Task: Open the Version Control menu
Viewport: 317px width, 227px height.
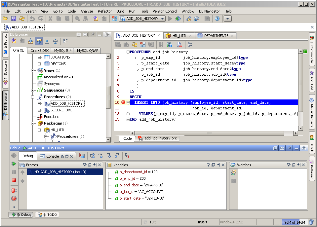Action: tap(165, 11)
